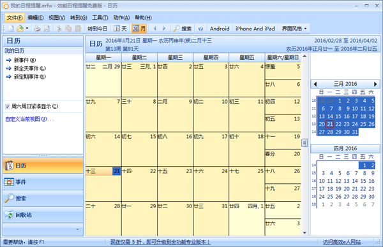The width and height of the screenshot is (383, 247).
Task: Click the print toolbar icon
Action: coord(37,29)
